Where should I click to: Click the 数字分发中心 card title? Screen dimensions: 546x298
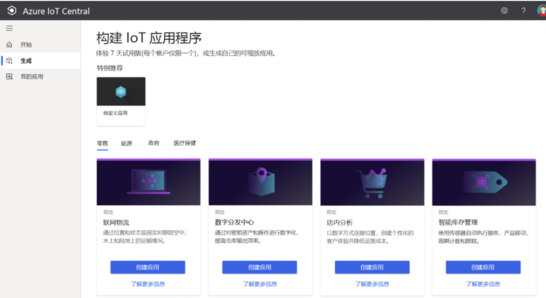tap(234, 223)
